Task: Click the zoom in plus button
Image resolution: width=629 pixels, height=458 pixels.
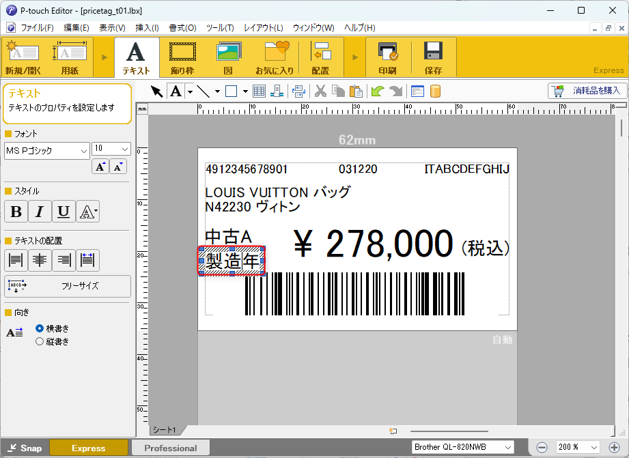Action: 614,447
